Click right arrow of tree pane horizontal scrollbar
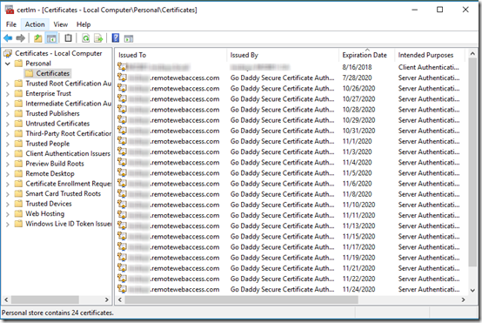Viewport: 482px width, 323px height. click(107, 299)
